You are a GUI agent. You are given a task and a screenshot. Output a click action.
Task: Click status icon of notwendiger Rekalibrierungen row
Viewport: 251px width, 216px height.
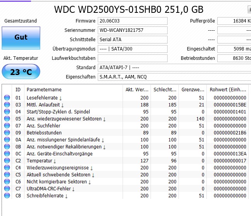(7, 146)
